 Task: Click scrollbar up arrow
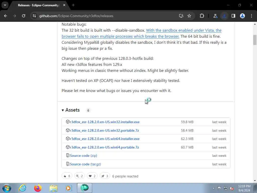255,24
